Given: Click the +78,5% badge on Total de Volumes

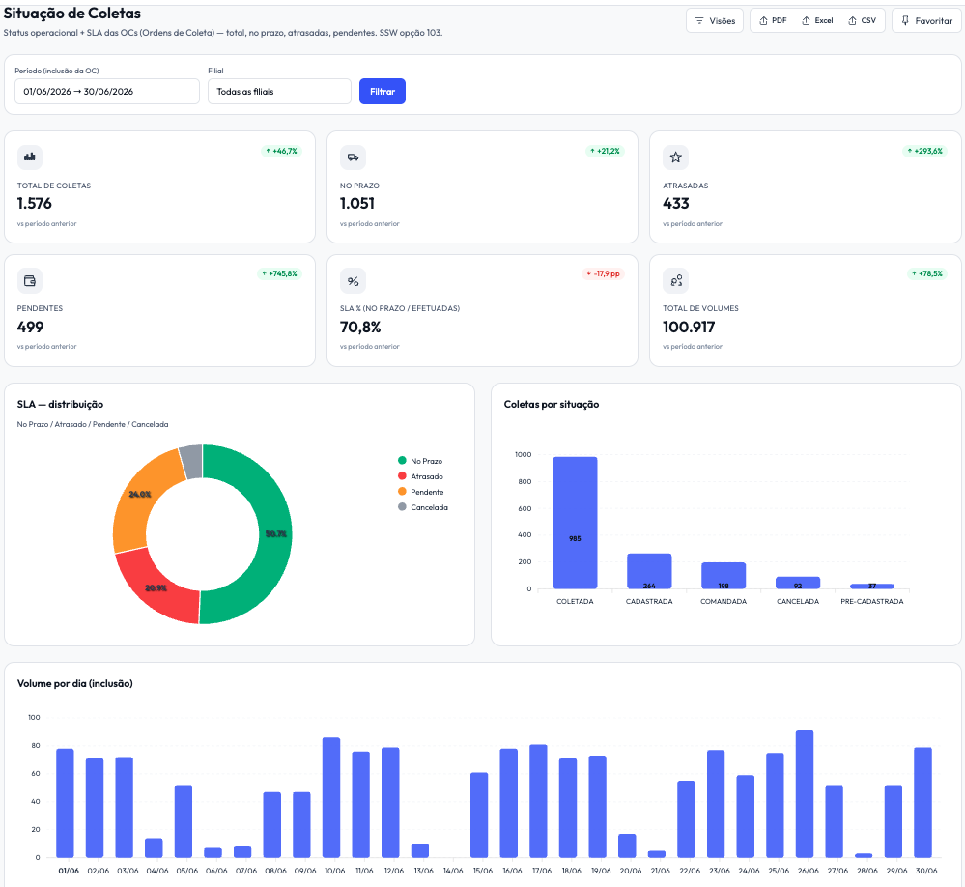Looking at the screenshot, I should [x=926, y=273].
